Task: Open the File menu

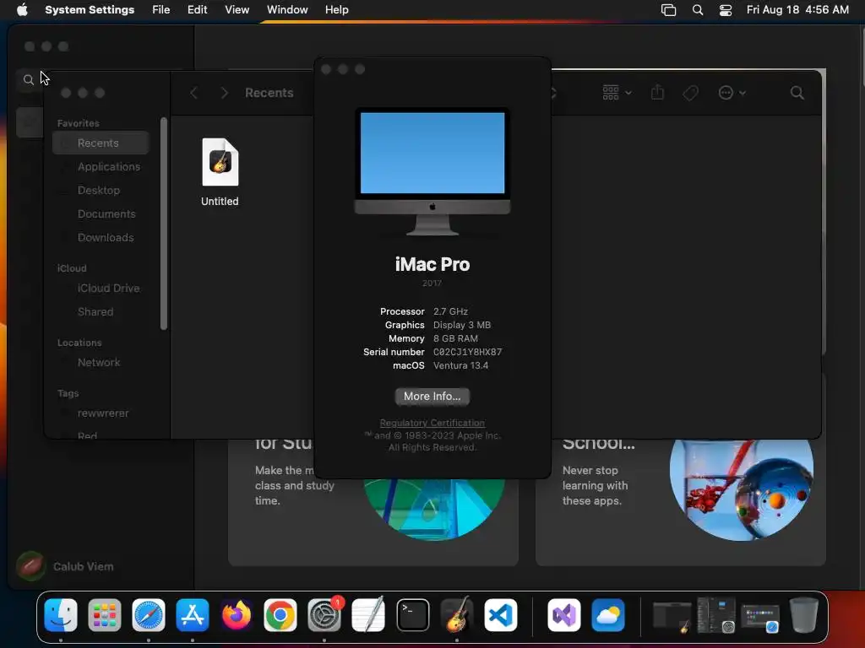Action: [161, 9]
